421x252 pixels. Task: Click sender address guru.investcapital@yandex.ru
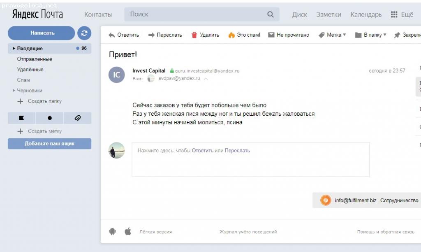(207, 71)
